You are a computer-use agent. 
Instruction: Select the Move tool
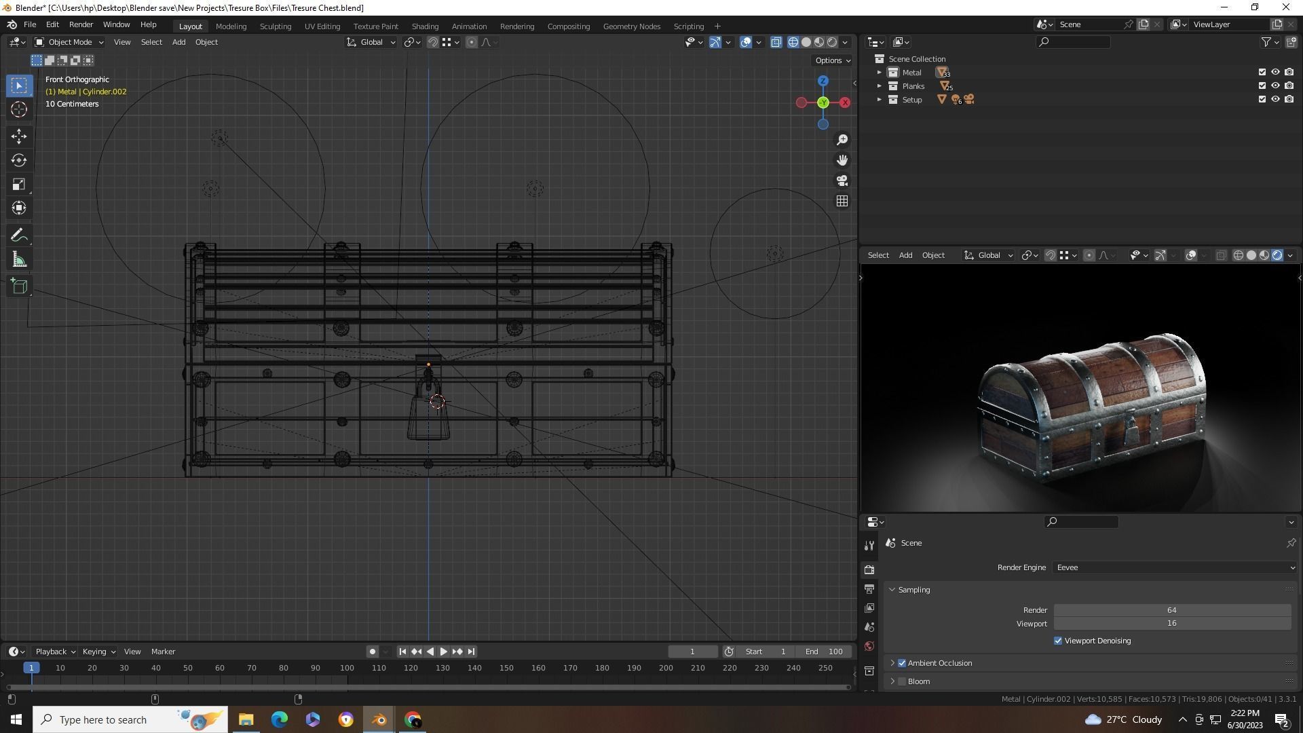pos(19,136)
